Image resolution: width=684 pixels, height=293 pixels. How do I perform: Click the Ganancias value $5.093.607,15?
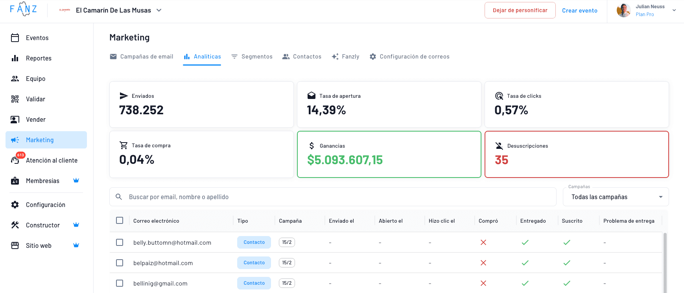[345, 160]
